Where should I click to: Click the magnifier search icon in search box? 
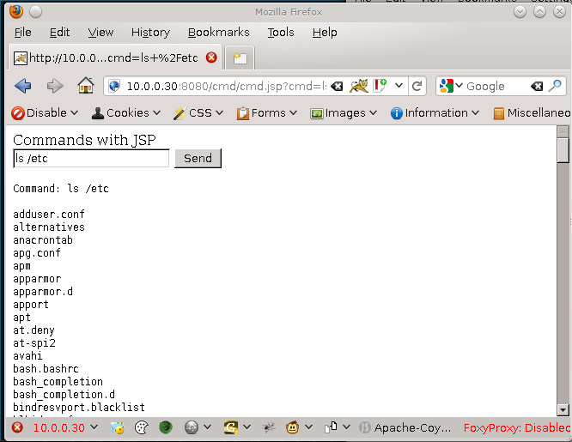(x=555, y=86)
